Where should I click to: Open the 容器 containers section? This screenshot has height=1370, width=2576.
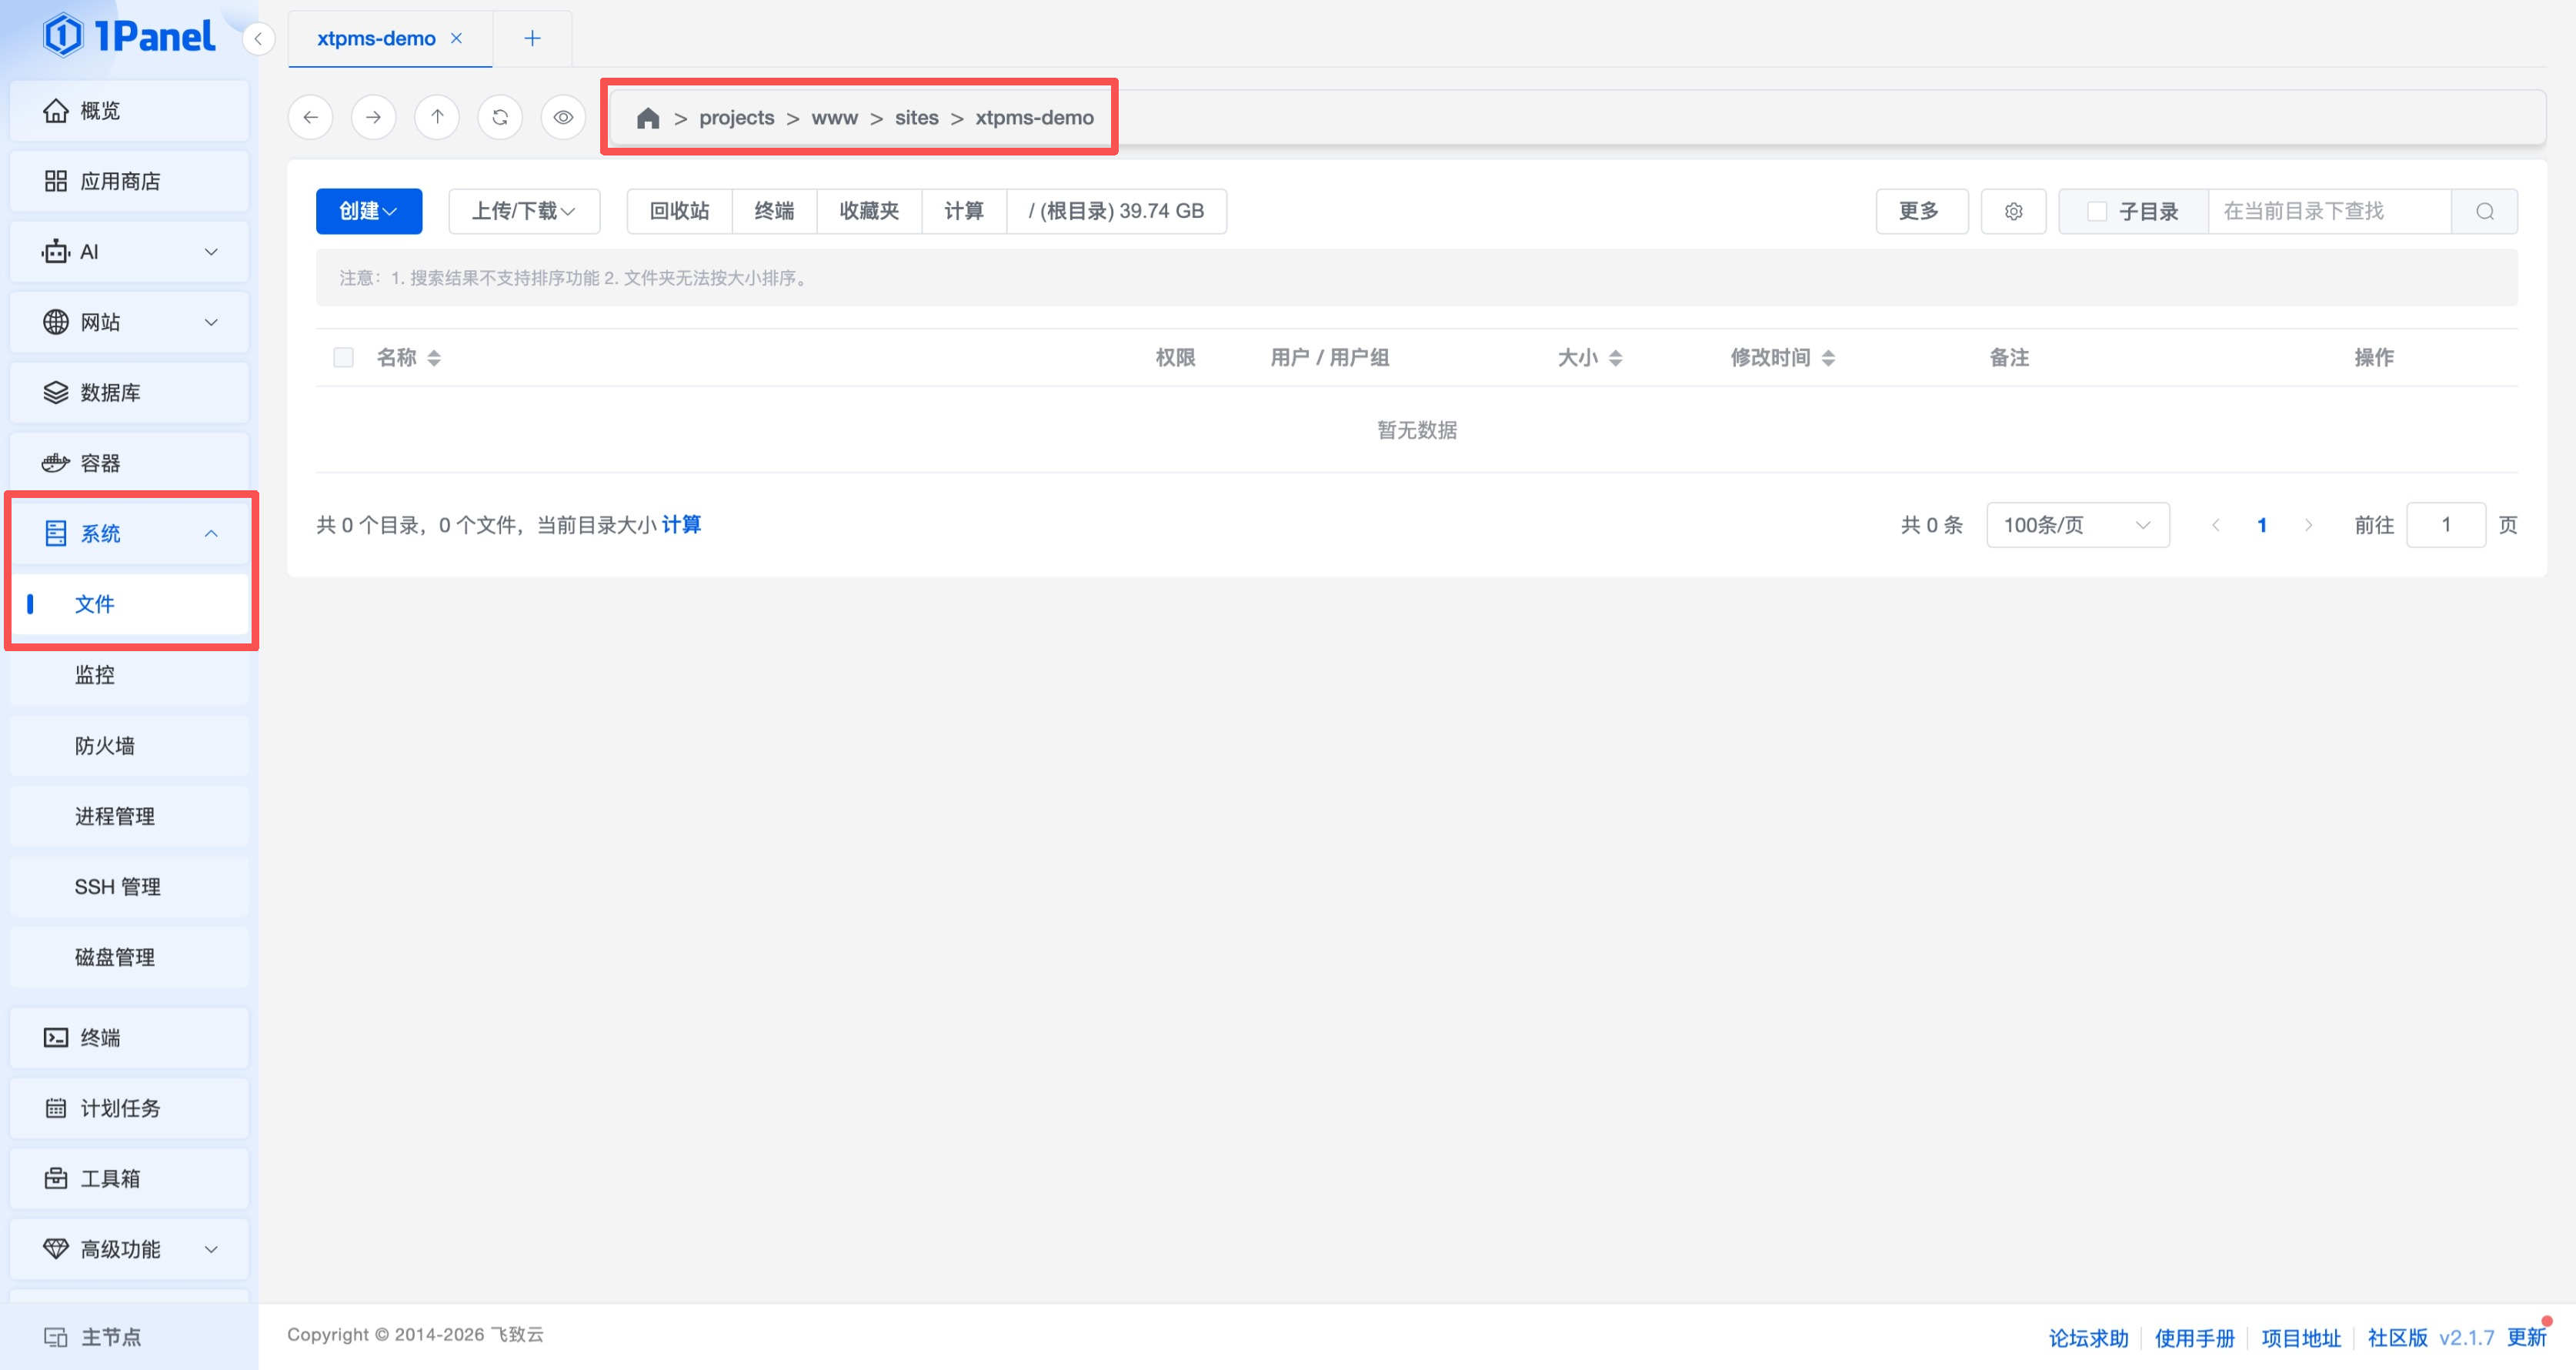129,463
